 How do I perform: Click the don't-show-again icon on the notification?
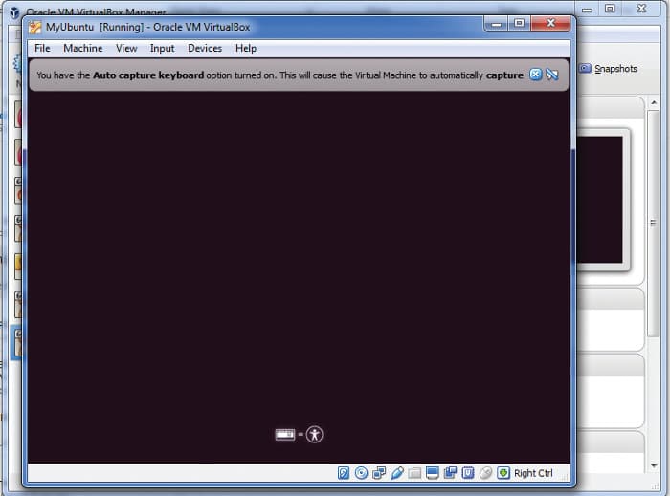tap(552, 75)
